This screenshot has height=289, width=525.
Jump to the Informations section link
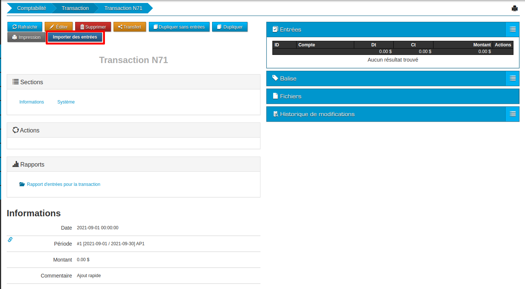[32, 102]
